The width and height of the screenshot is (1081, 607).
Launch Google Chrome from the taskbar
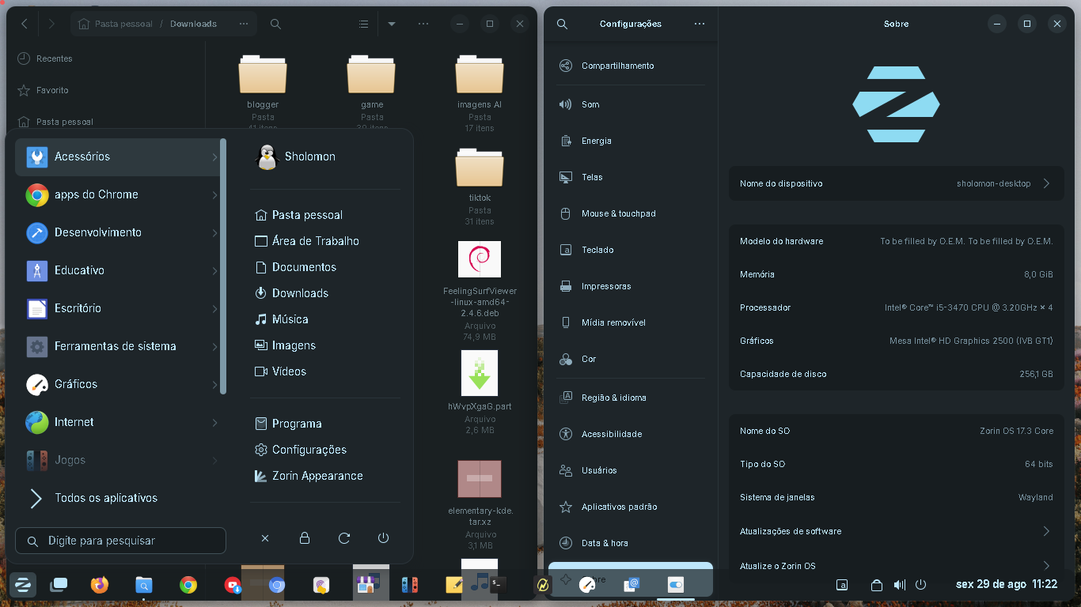coord(188,585)
